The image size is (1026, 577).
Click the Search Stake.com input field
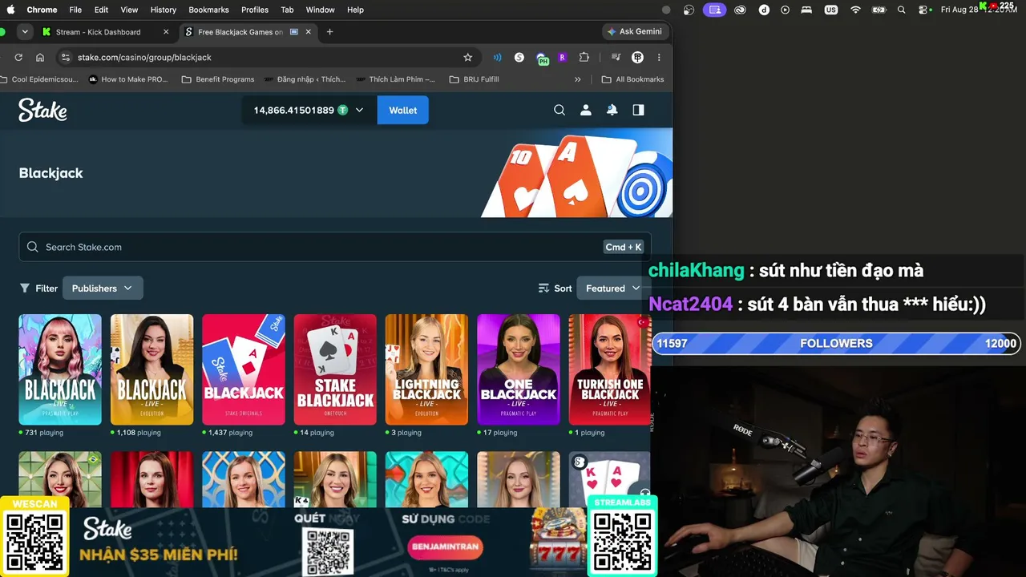coord(335,247)
